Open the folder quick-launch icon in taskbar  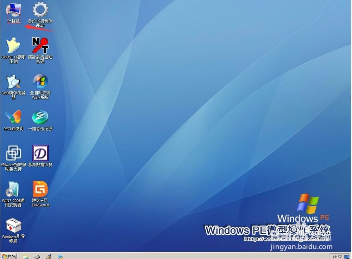26,257
